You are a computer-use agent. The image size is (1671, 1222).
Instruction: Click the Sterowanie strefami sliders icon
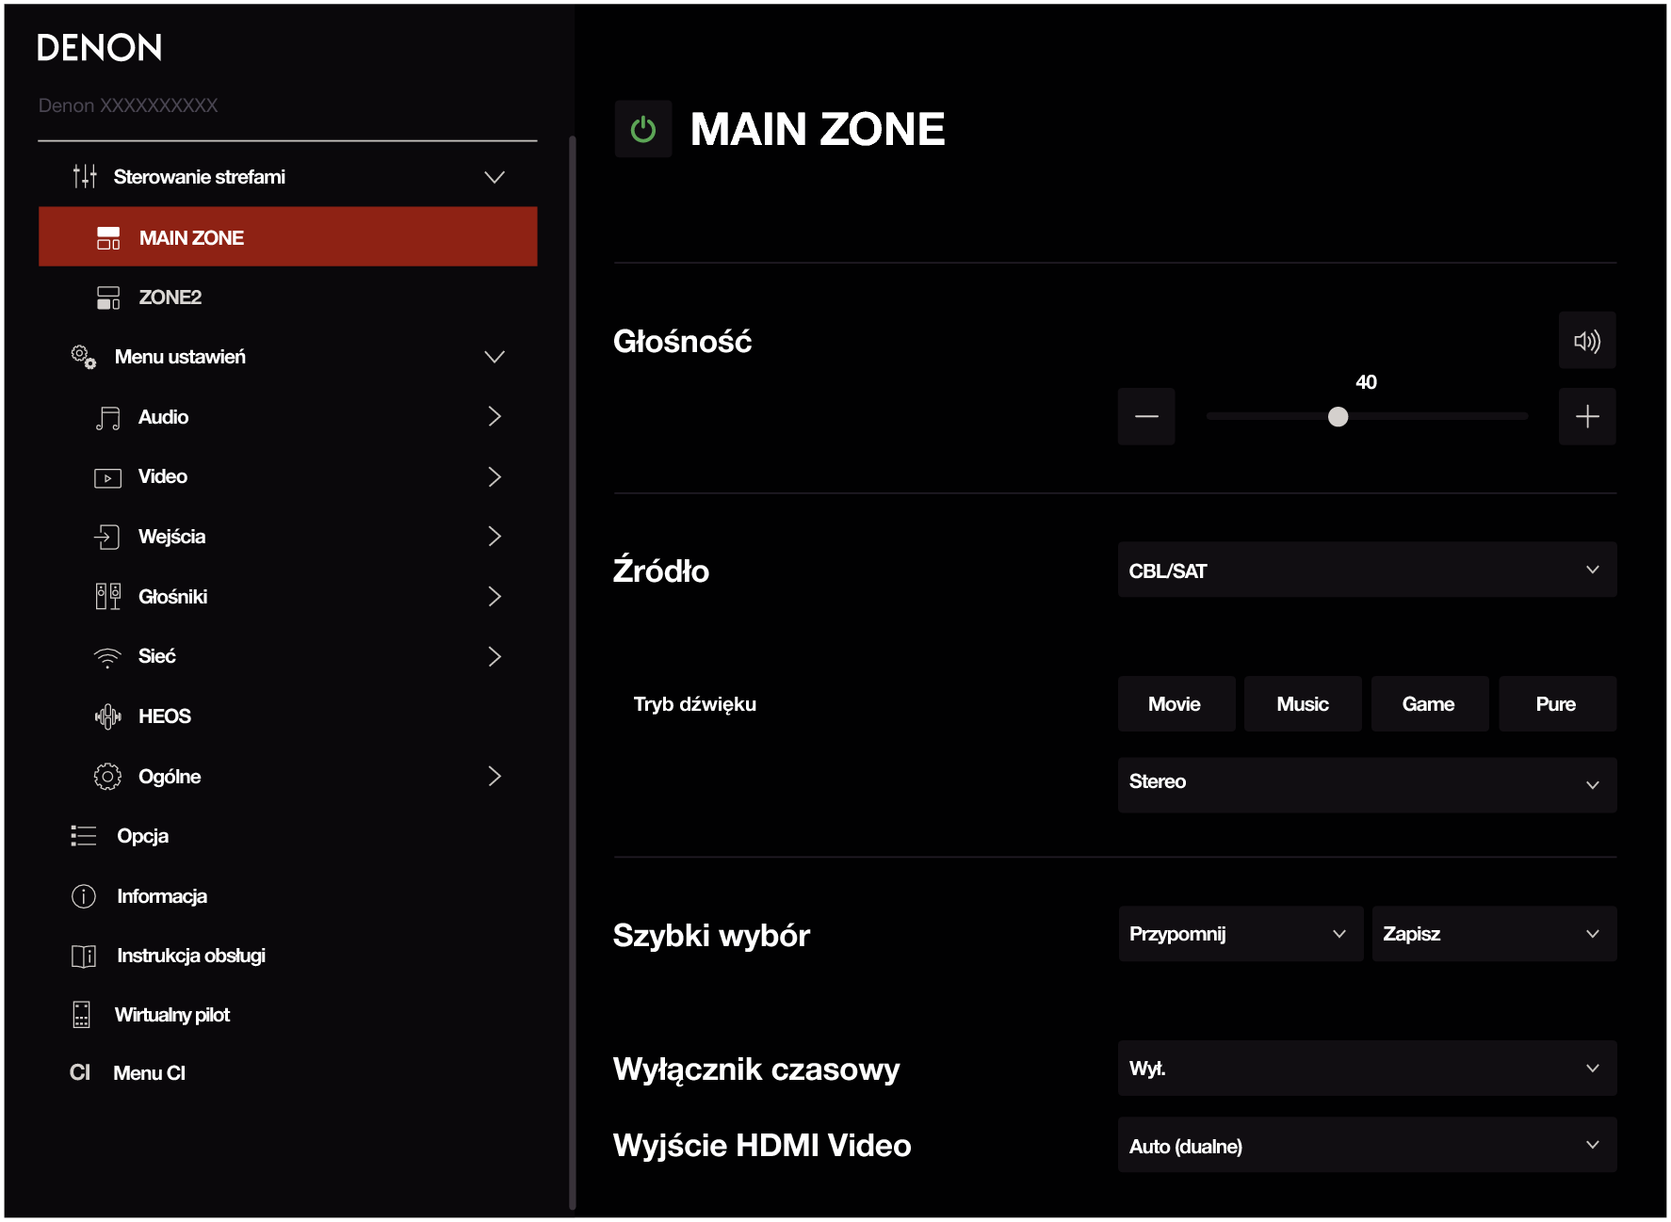click(85, 176)
